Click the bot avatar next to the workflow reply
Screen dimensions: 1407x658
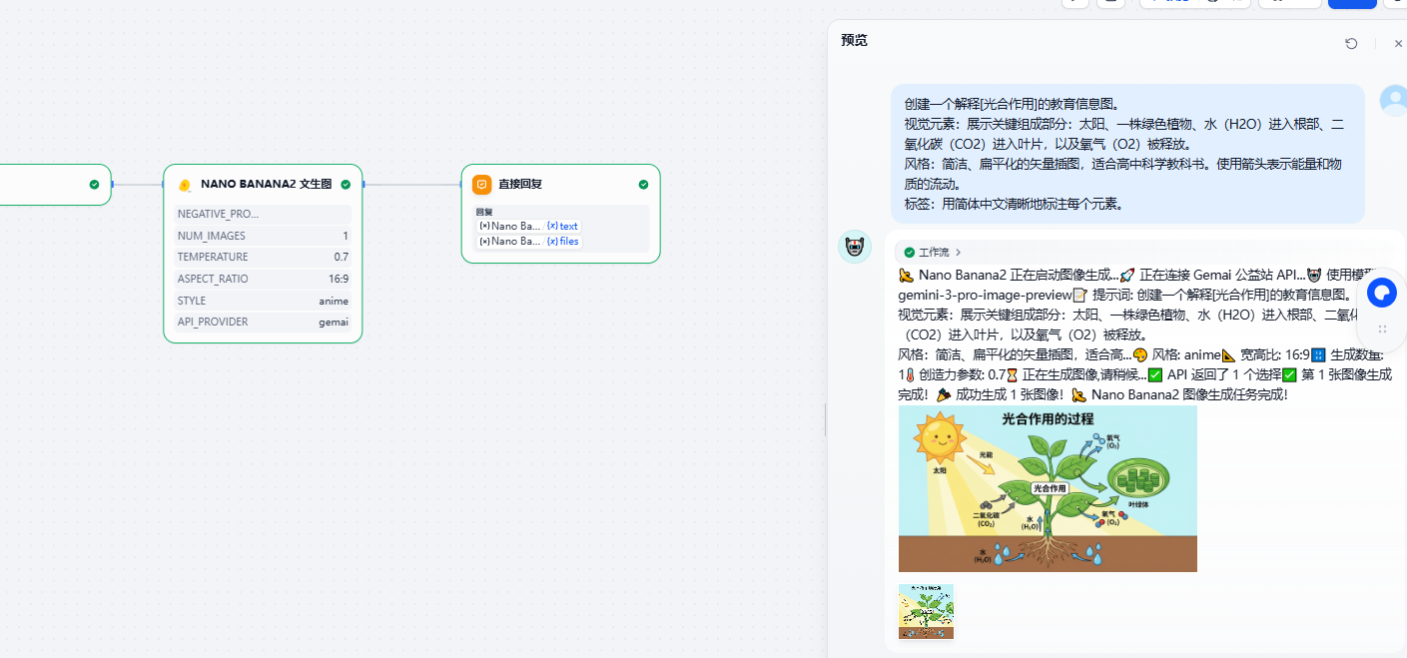[x=854, y=247]
